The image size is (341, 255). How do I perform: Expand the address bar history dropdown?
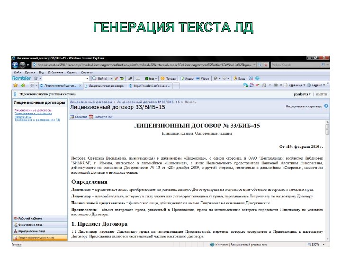click(x=254, y=65)
